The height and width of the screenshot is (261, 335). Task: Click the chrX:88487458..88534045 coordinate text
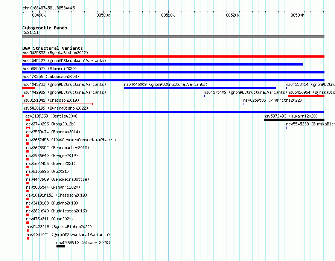click(49, 8)
